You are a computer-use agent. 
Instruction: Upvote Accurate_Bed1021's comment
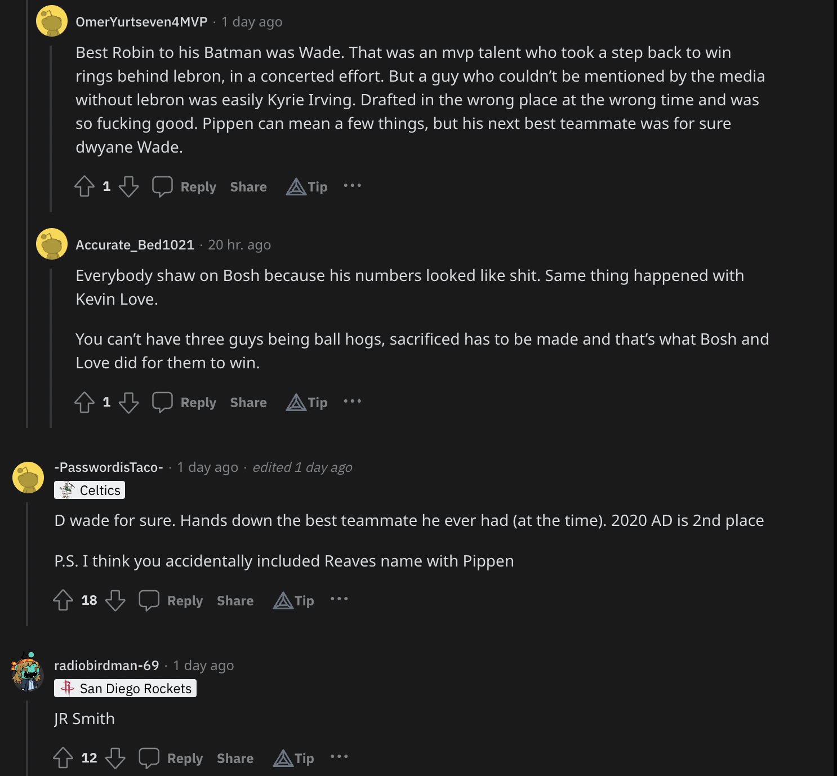coord(84,402)
